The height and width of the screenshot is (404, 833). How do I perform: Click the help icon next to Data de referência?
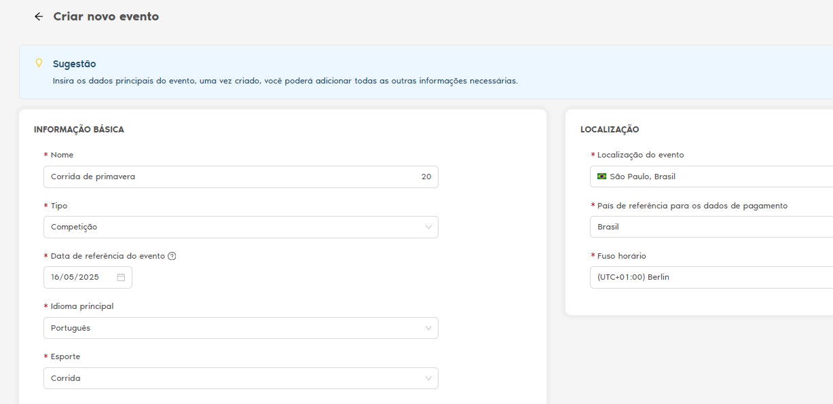172,256
